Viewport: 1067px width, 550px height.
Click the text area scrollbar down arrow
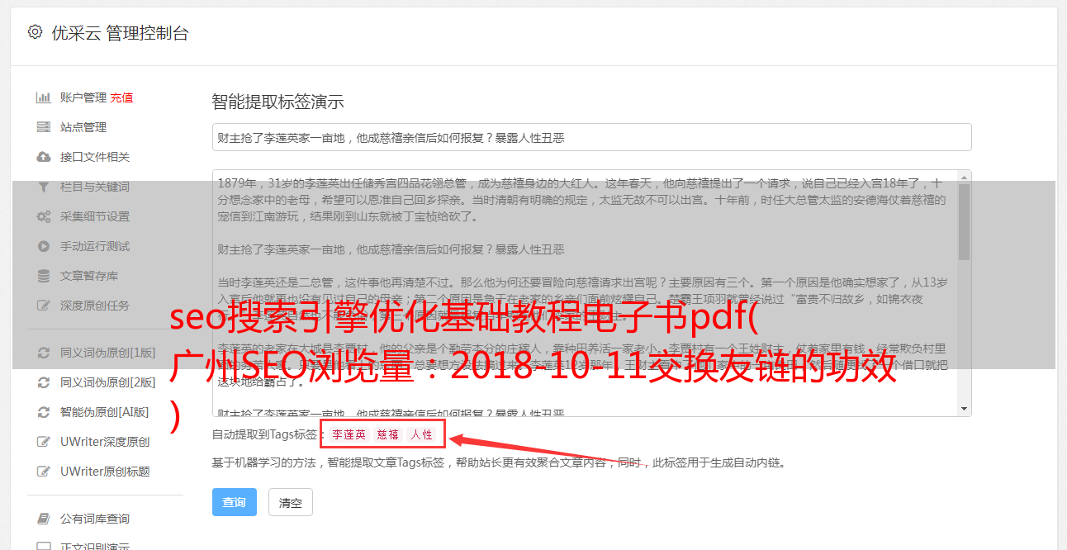(964, 409)
